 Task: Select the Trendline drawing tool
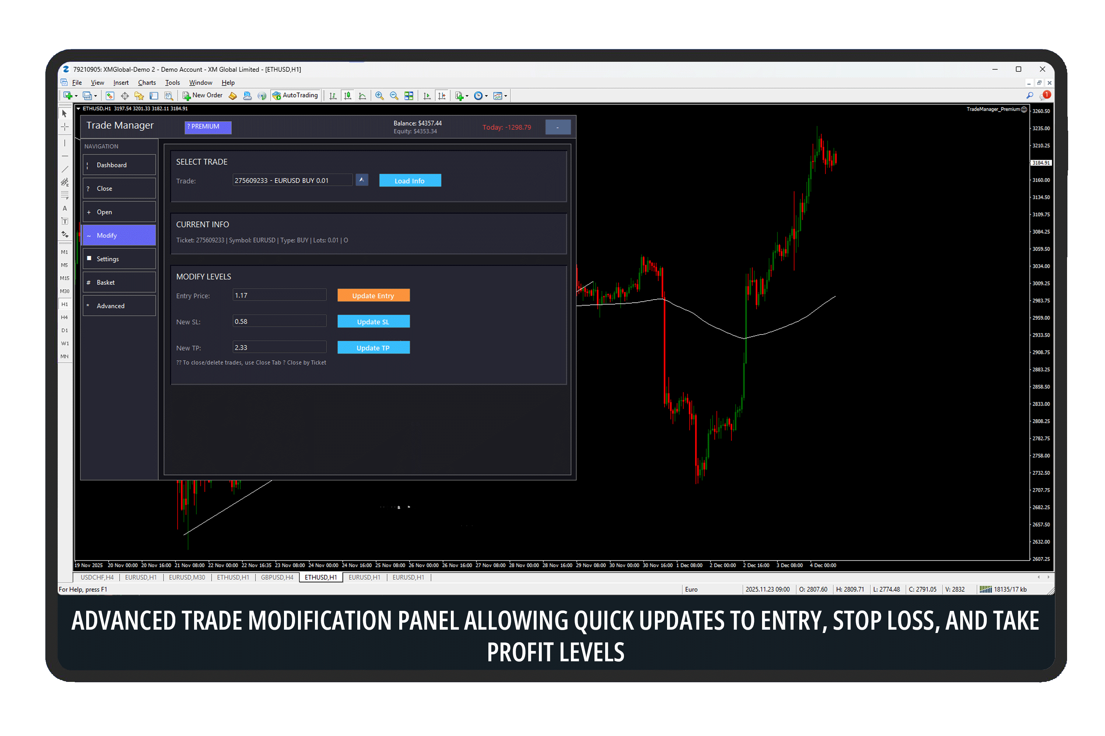(x=64, y=169)
